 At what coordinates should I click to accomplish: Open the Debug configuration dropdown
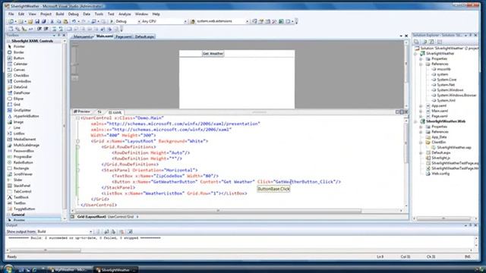[139, 21]
